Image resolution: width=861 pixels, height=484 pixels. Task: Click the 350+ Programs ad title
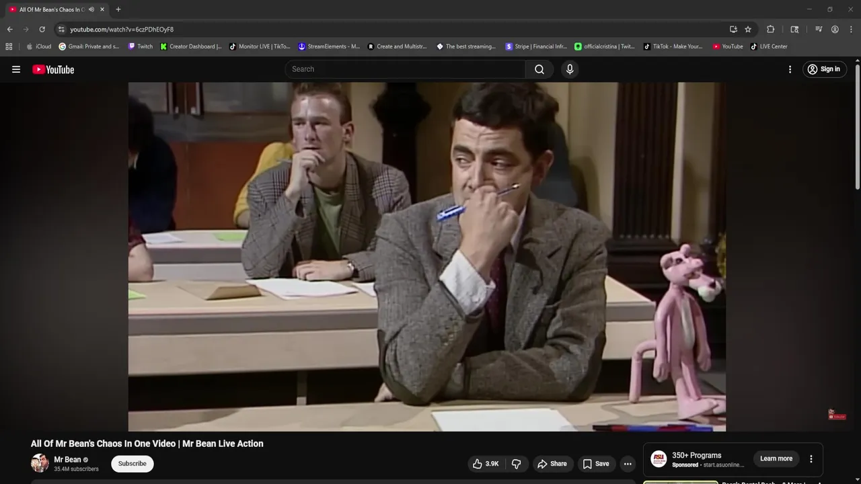pyautogui.click(x=696, y=455)
